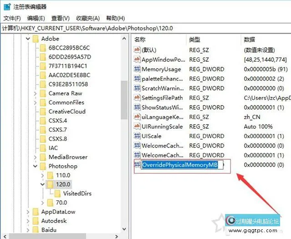Screen dimensions: 291x239
Task: Click the 数据 column header
Action: tap(249, 40)
